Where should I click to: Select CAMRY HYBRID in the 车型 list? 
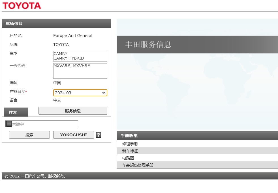point(69,58)
